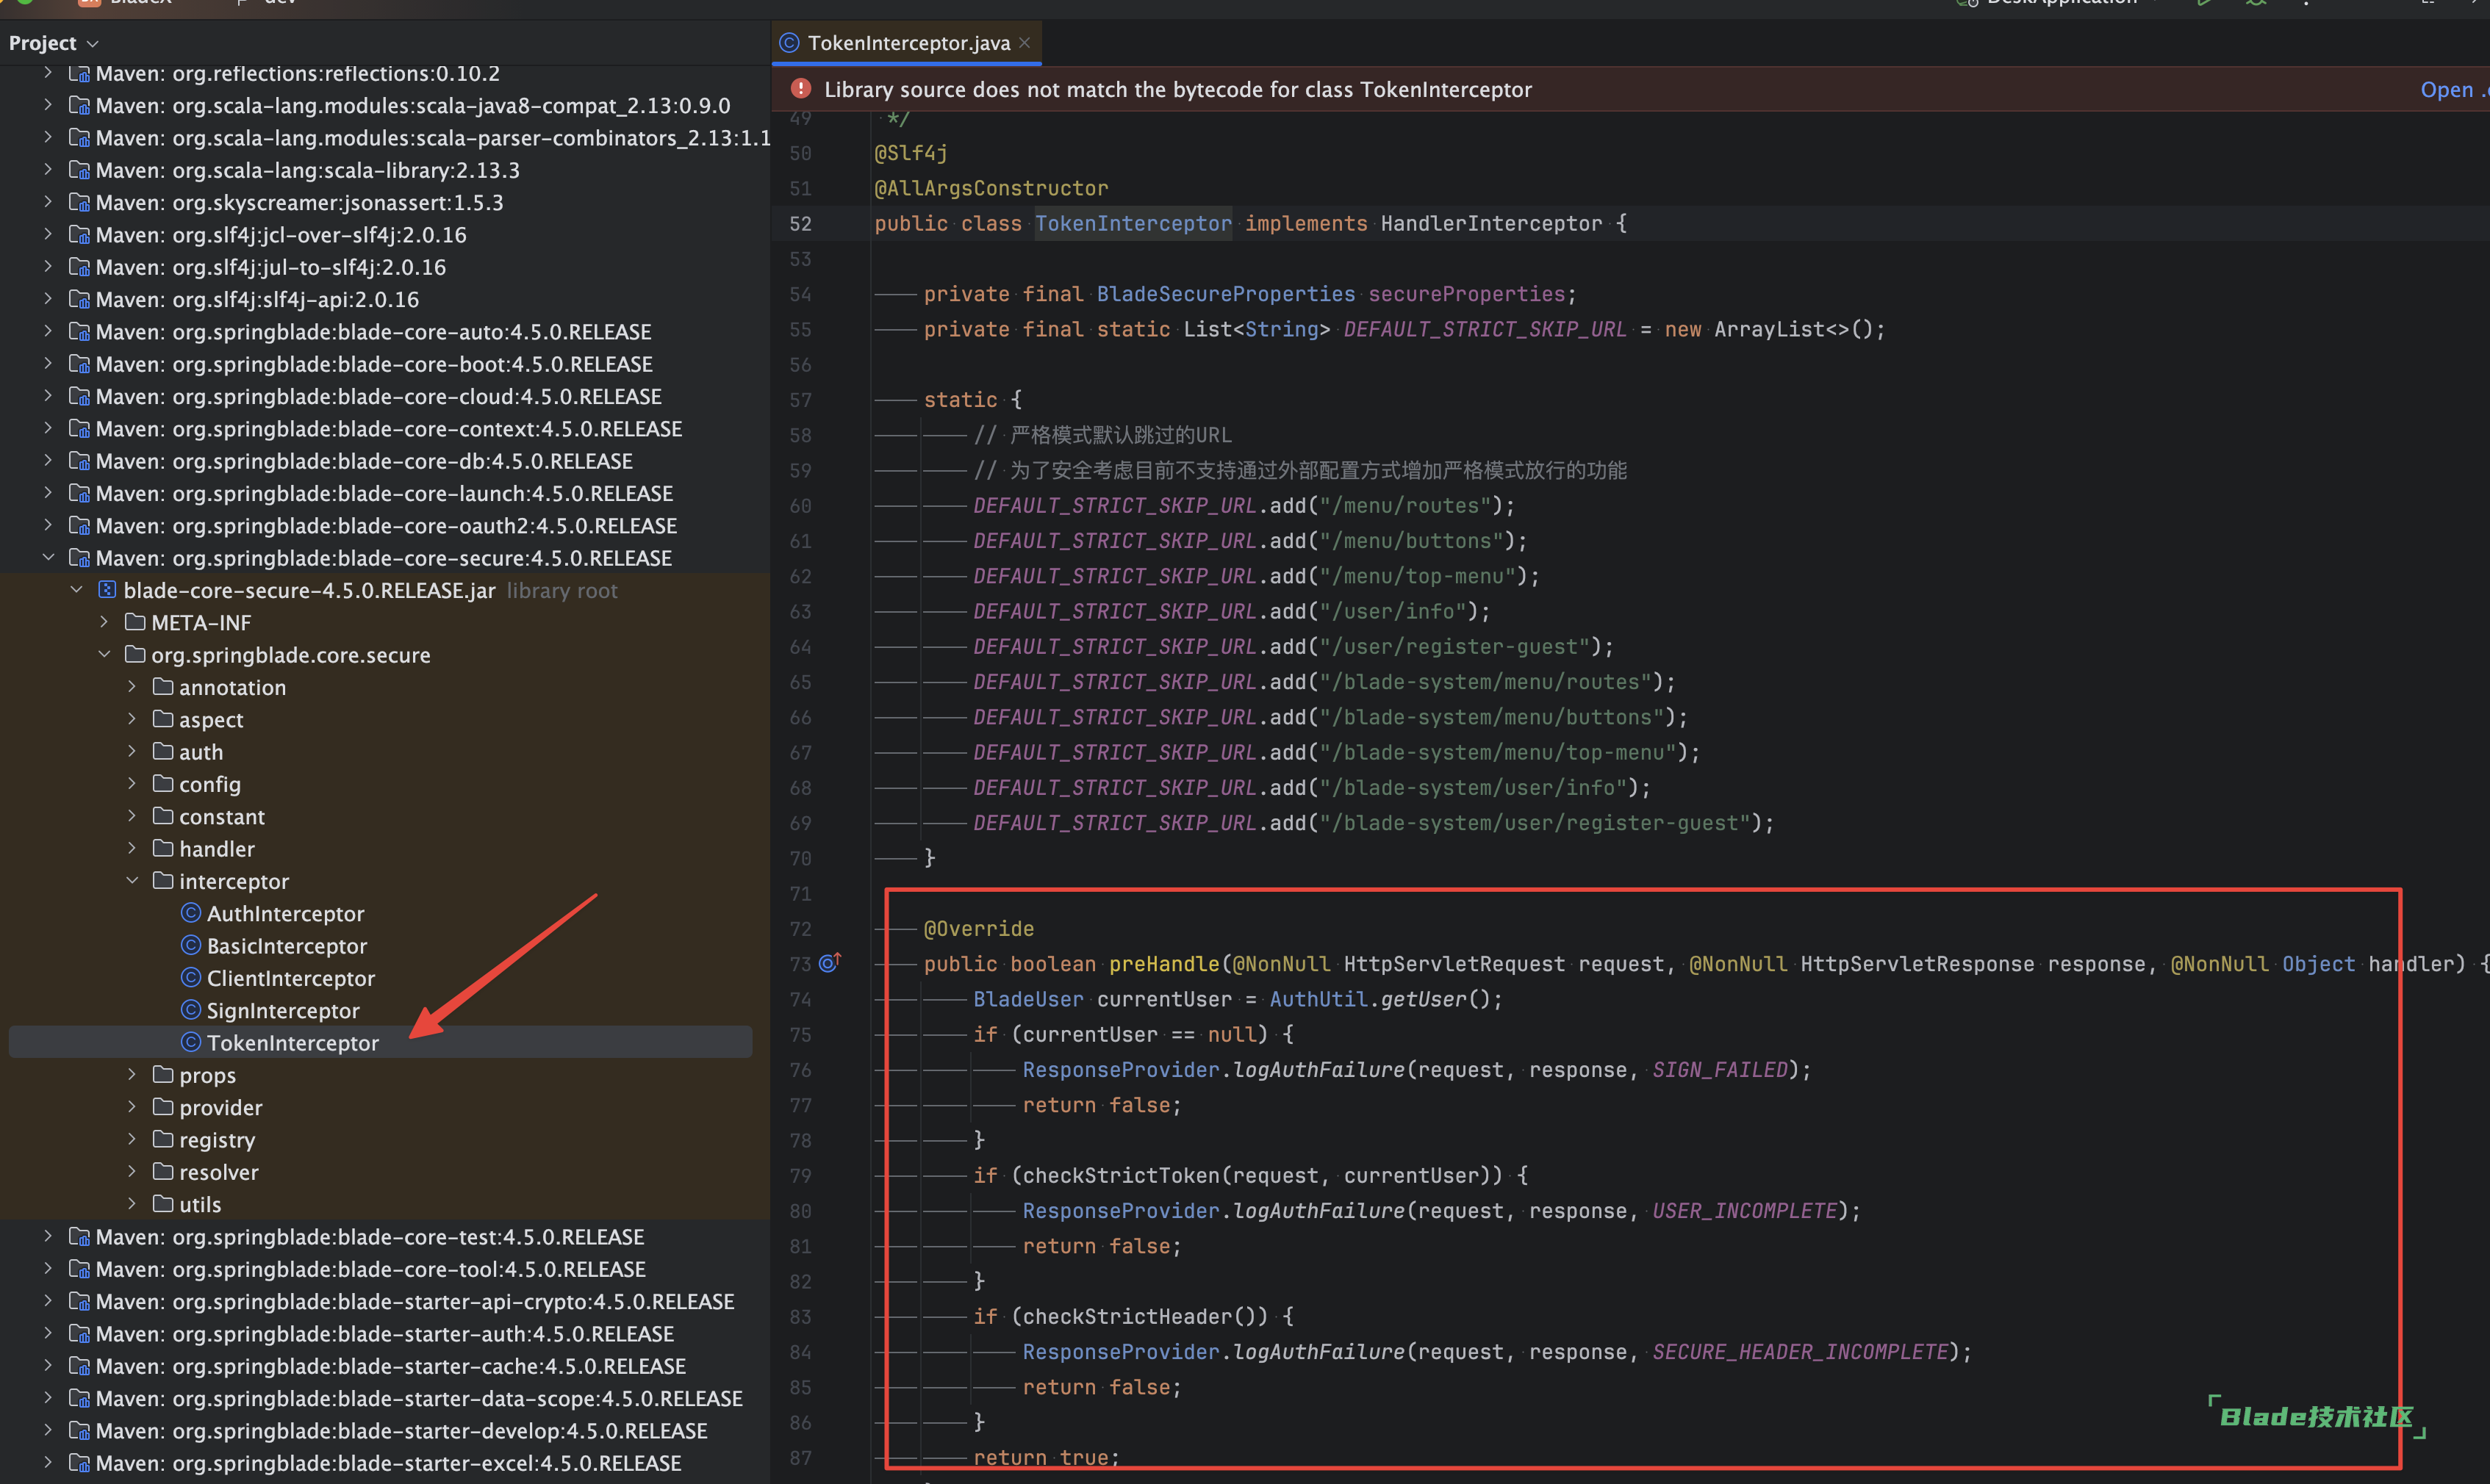Click the preHandle method name
Screen dimensions: 2490x1484
1163,963
